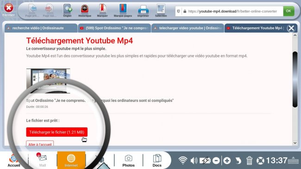Close the current tab with X
This screenshot has height=169, width=301.
(x=291, y=28)
